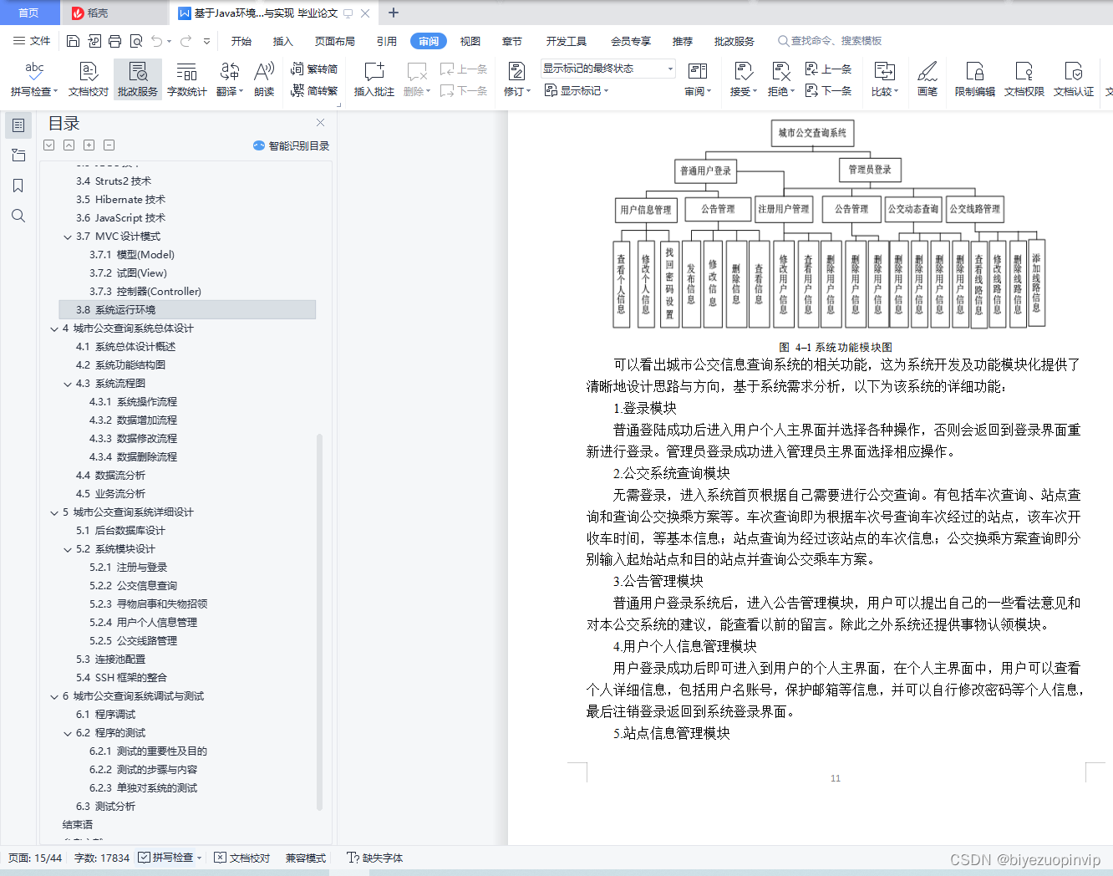Collapse chapter 6 城市公交查询系统调试与测试
1113x876 pixels.
point(54,696)
